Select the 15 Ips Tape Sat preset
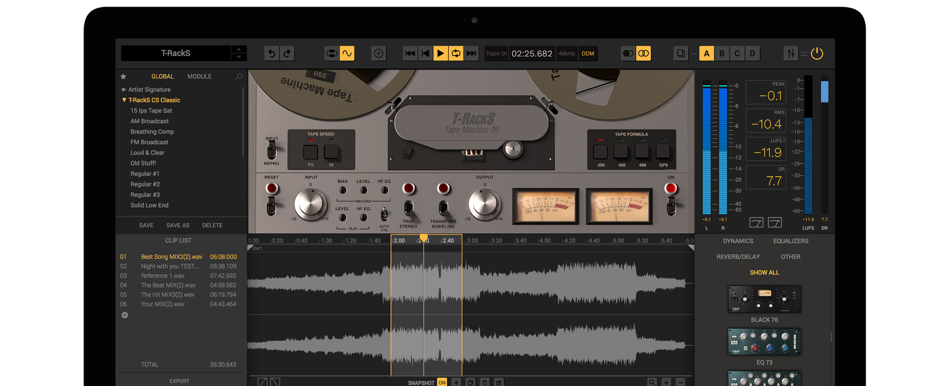 tap(151, 111)
